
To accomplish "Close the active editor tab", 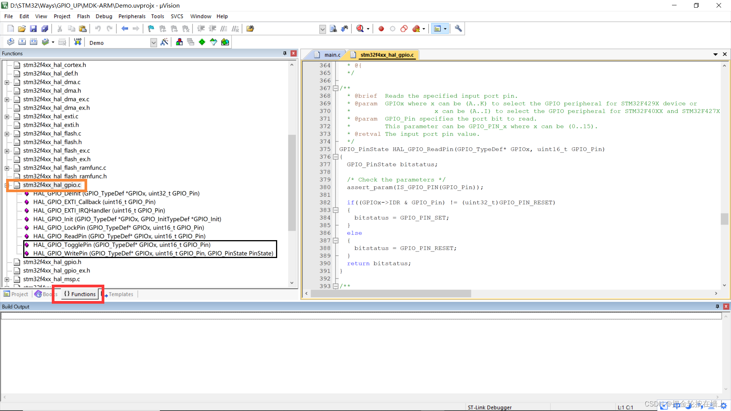I will tap(725, 54).
